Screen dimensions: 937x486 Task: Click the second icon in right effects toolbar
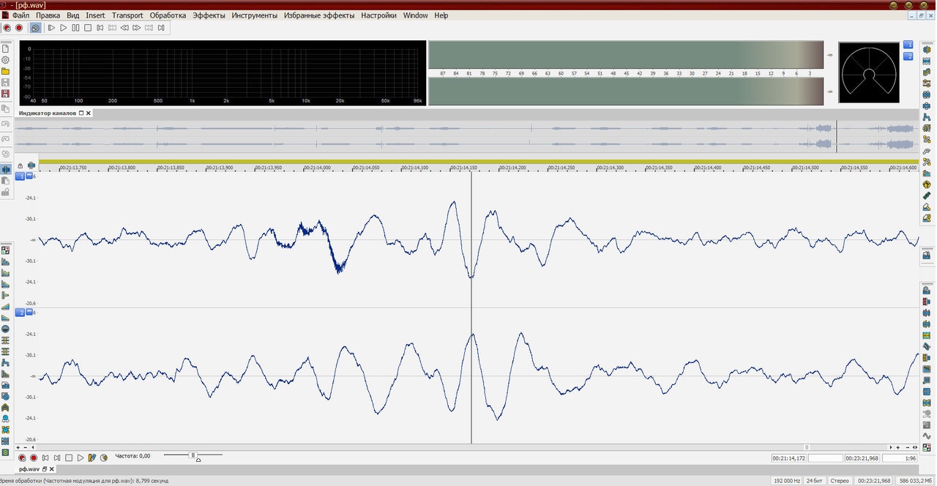[927, 61]
